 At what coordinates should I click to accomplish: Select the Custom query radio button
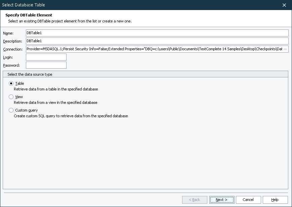pos(11,110)
